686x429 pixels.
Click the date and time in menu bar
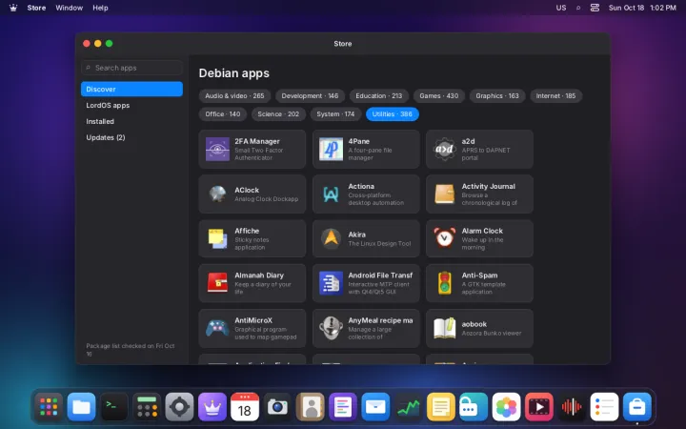coord(642,8)
